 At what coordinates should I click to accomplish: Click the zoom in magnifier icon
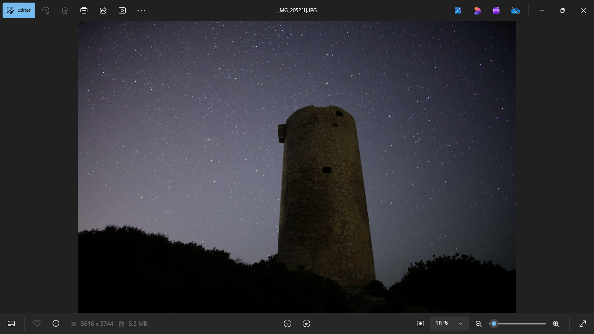pos(556,324)
